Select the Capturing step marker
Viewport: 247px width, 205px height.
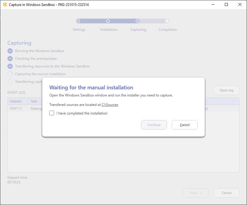[137, 21]
